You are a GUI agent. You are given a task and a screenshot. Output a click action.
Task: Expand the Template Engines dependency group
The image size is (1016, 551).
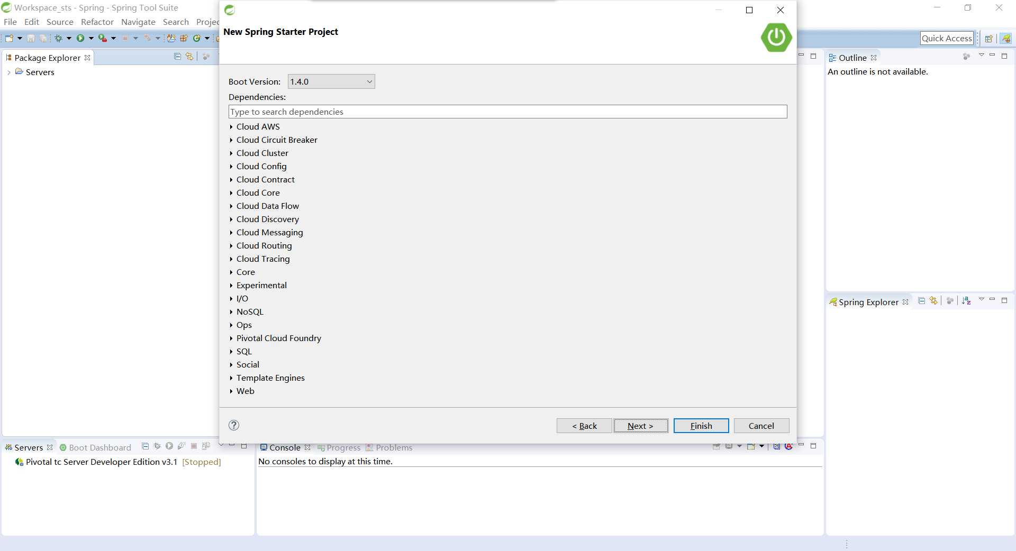point(231,378)
